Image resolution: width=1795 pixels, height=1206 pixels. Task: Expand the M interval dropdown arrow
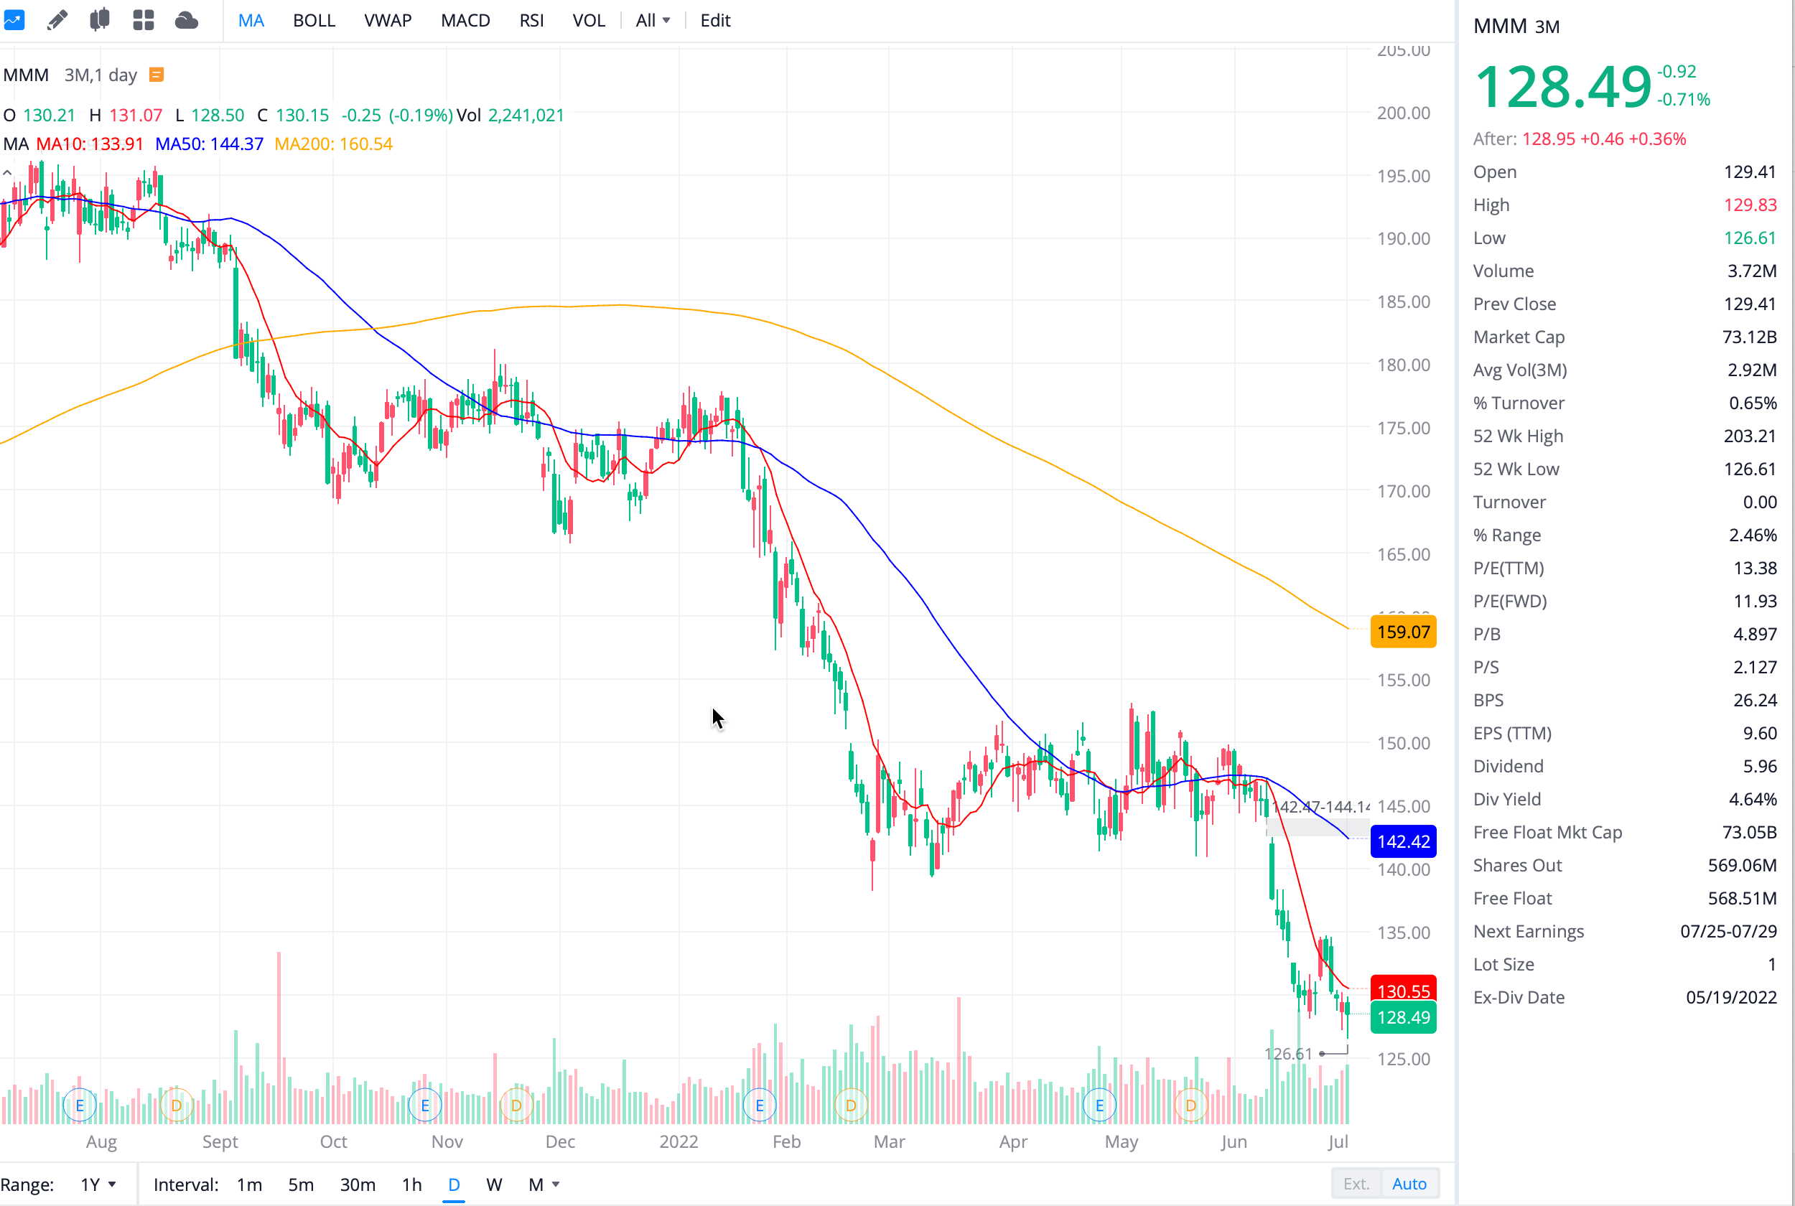(x=556, y=1184)
